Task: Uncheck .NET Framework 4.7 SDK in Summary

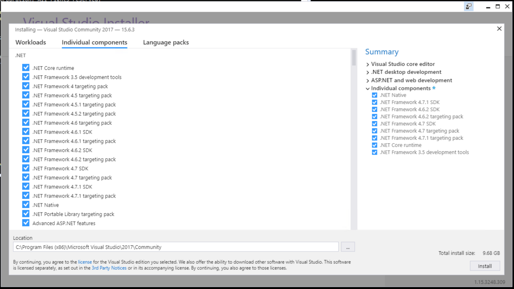Action: [x=374, y=124]
